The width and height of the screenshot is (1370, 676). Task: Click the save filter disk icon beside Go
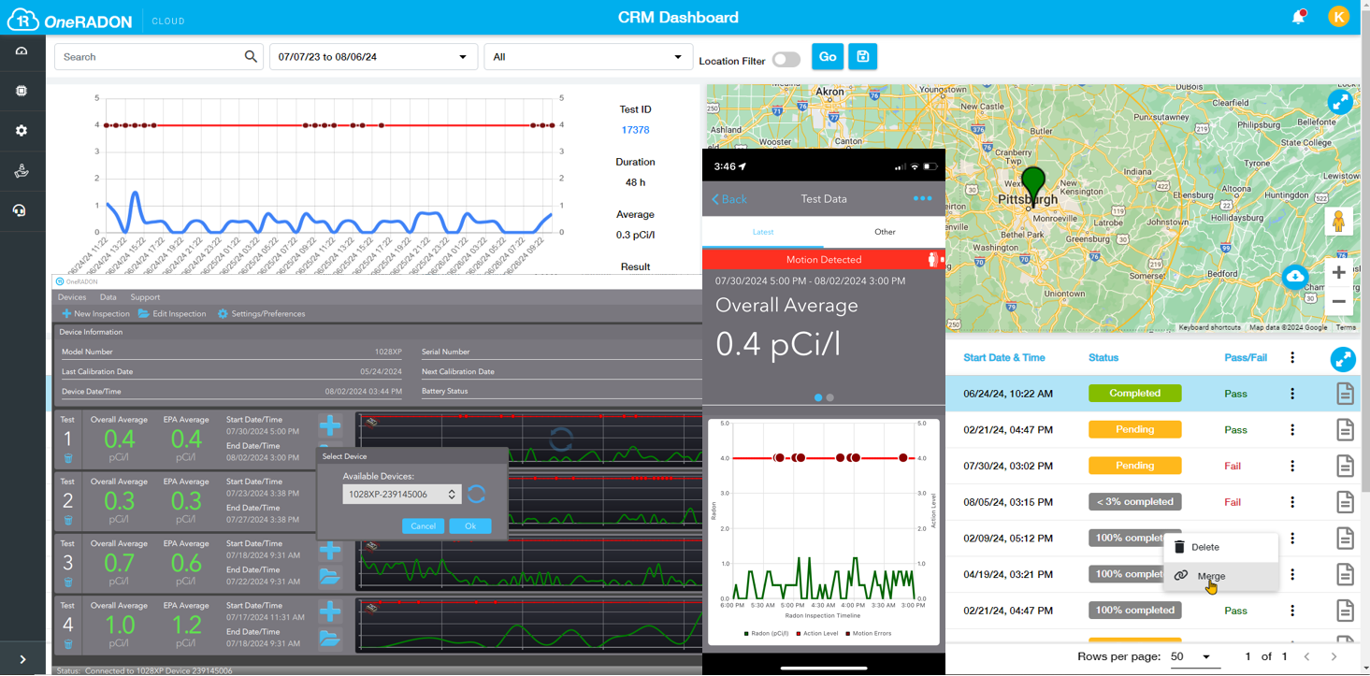[862, 56]
